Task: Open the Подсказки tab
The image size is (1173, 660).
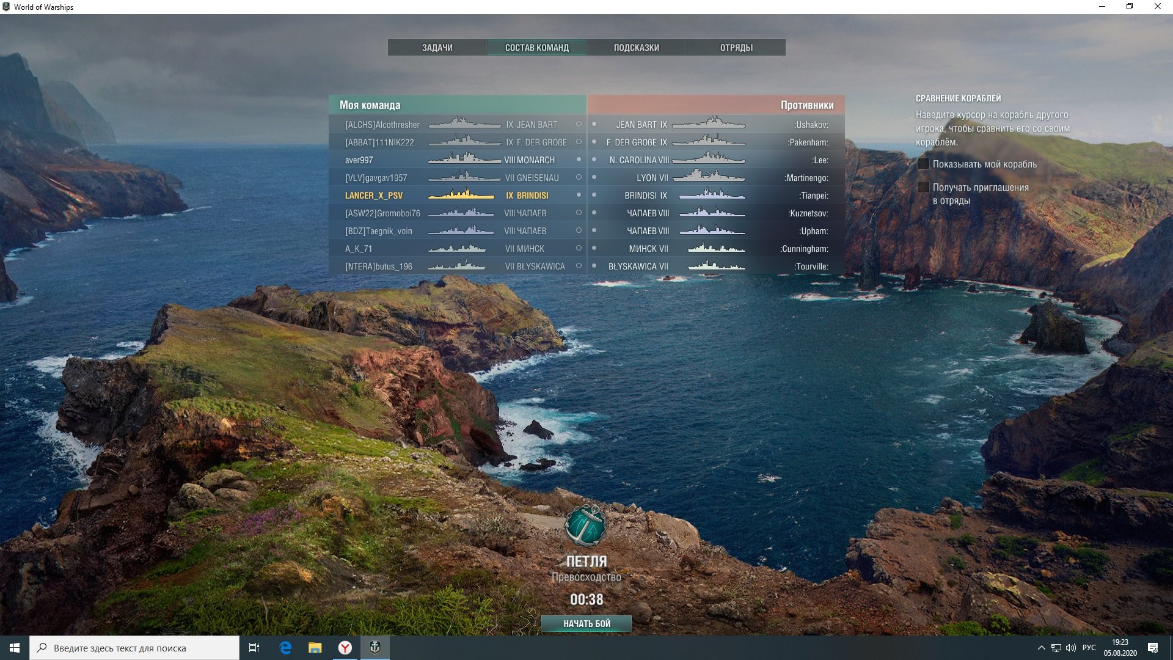Action: (636, 48)
